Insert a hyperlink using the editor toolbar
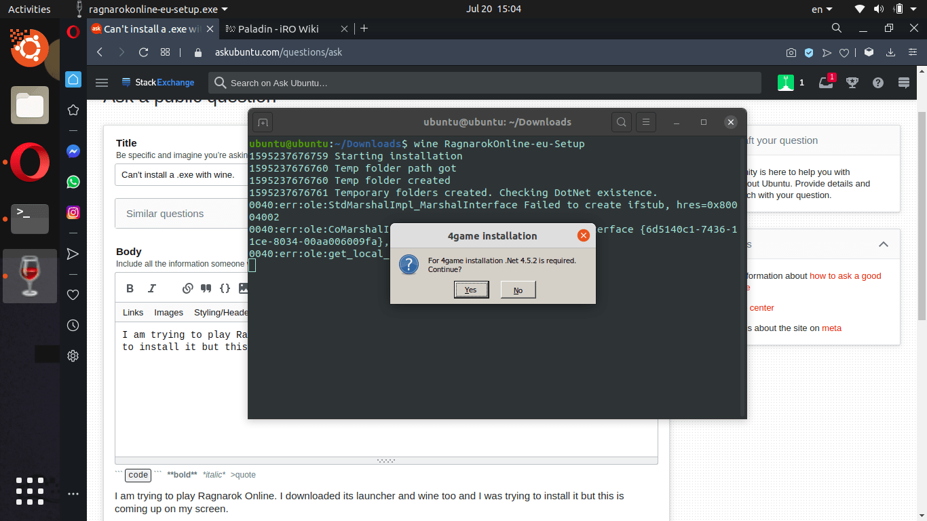 point(187,288)
